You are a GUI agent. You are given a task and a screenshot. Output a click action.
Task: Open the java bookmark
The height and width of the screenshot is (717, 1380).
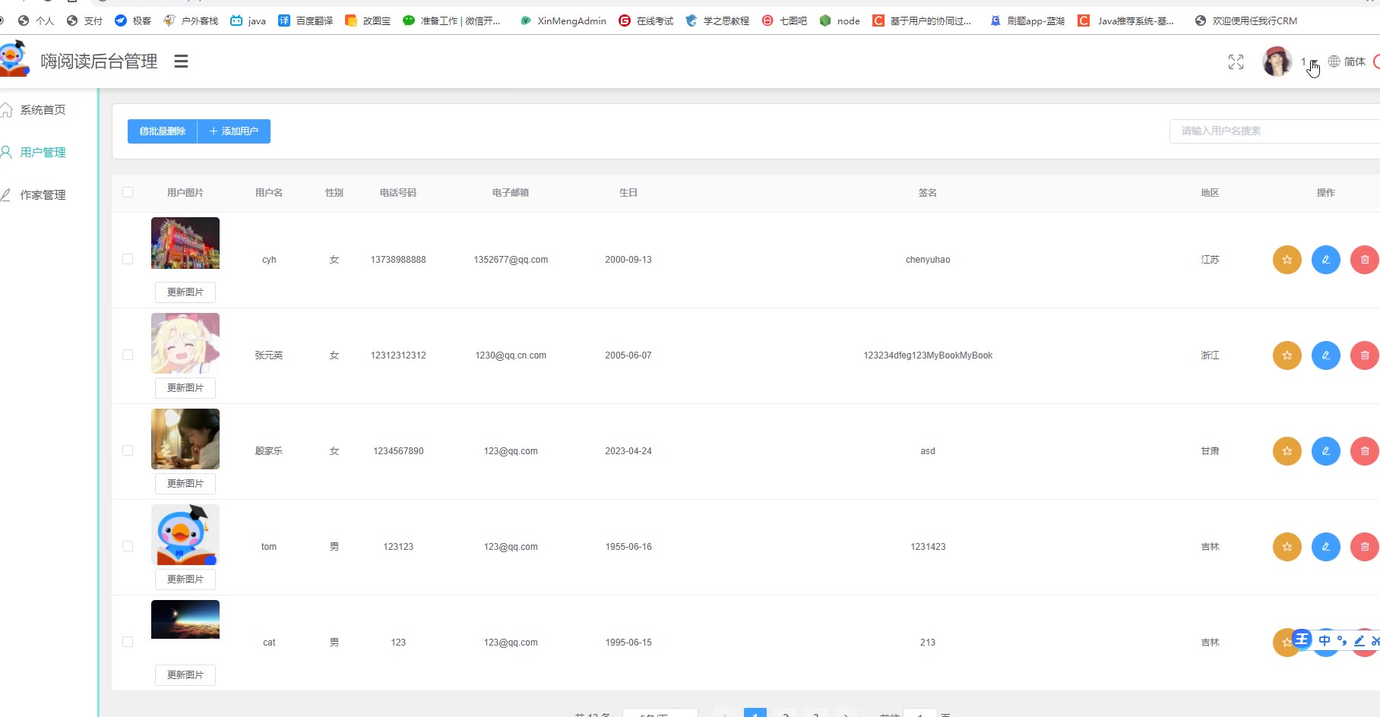point(248,21)
